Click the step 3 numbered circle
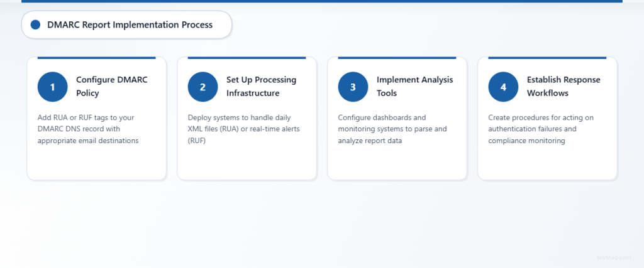The height and width of the screenshot is (268, 644). pos(353,87)
